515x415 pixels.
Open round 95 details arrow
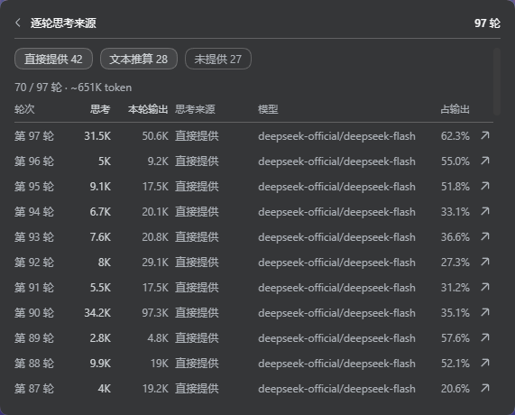click(485, 186)
